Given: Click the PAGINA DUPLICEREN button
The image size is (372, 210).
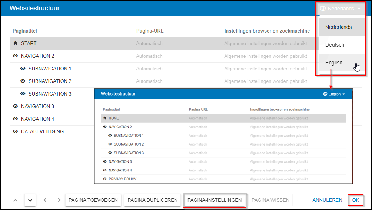Looking at the screenshot, I should [152, 200].
